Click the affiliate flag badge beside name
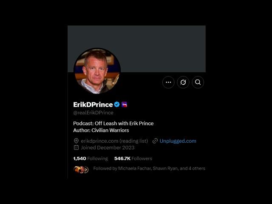The image size is (272, 204). (124, 105)
